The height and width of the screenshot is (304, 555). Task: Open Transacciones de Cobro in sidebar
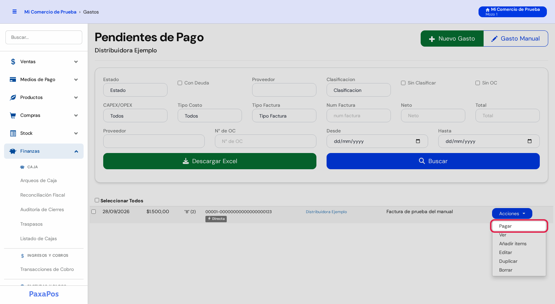[x=47, y=269]
